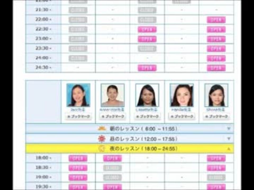Expand the daytime lessons (12:00–17:55) section arrow

coord(229,139)
